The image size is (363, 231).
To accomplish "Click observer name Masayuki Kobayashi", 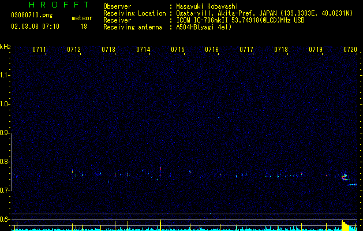I will tap(207, 6).
